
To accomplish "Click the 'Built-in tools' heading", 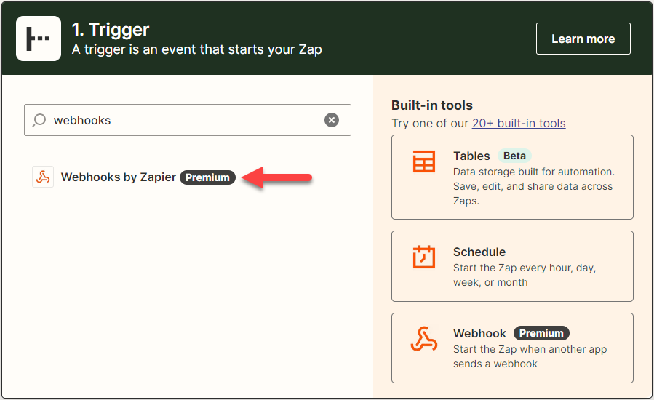I will (x=431, y=105).
